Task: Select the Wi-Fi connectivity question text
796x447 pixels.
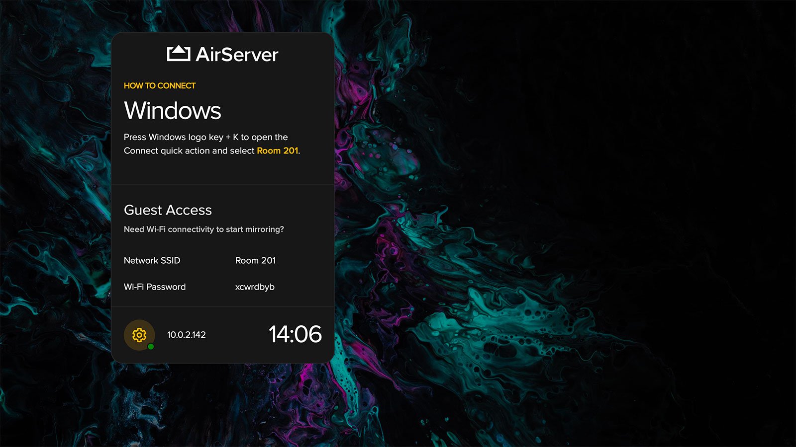Action: [204, 229]
